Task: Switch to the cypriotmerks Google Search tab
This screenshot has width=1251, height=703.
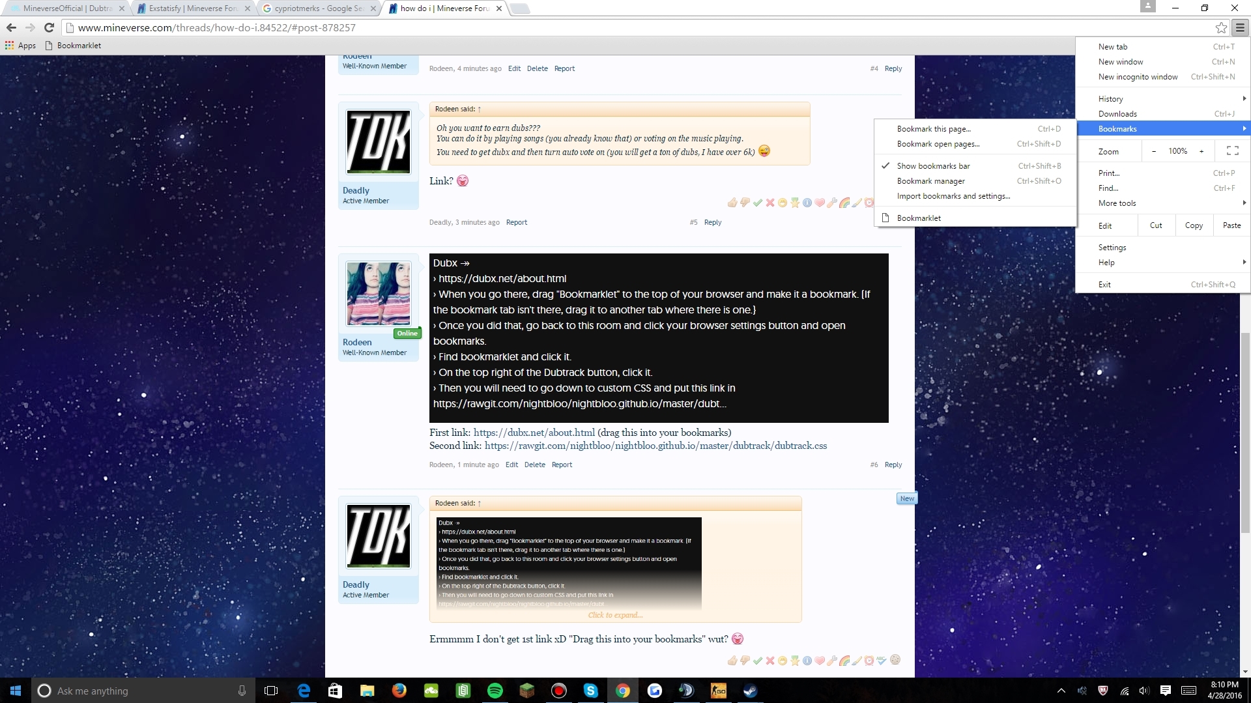Action: (x=318, y=8)
